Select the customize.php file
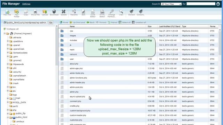 (x=138, y=120)
